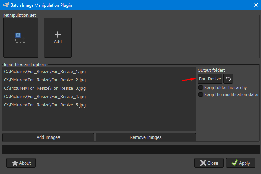The image size is (261, 174).
Task: Reset output folder with the undo arrow icon
Action: click(228, 79)
